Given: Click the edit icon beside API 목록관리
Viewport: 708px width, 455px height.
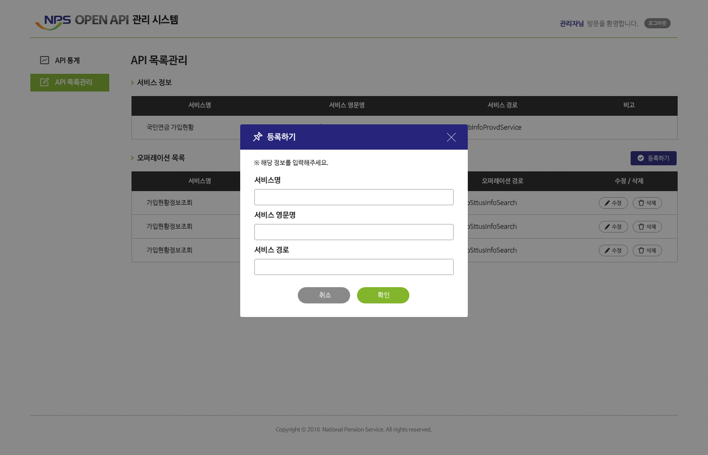Looking at the screenshot, I should tap(45, 82).
